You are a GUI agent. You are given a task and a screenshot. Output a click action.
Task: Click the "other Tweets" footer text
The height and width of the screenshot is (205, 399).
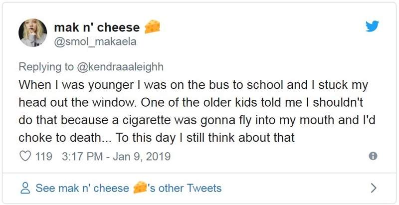coord(190,189)
